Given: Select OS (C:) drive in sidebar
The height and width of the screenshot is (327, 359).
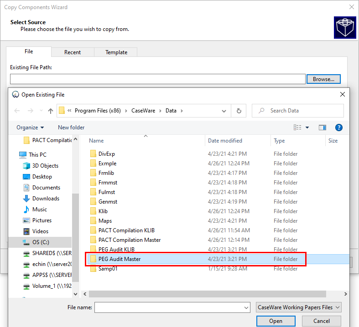Looking at the screenshot, I should pyautogui.click(x=40, y=242).
